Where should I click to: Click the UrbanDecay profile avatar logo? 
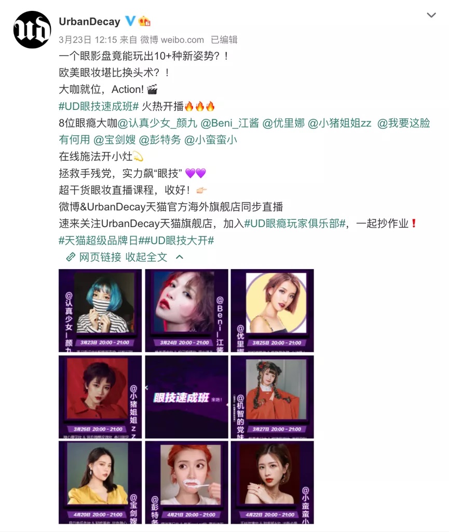[32, 30]
